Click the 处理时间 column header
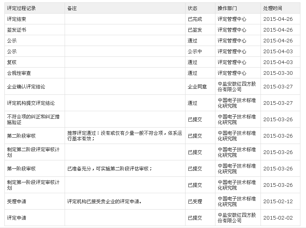This screenshot has height=228, width=306. coord(272,8)
